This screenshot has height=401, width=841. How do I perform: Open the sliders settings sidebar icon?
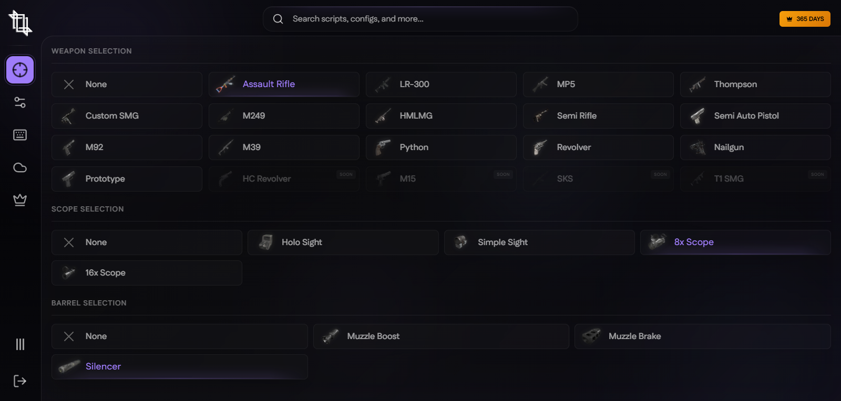coord(20,102)
